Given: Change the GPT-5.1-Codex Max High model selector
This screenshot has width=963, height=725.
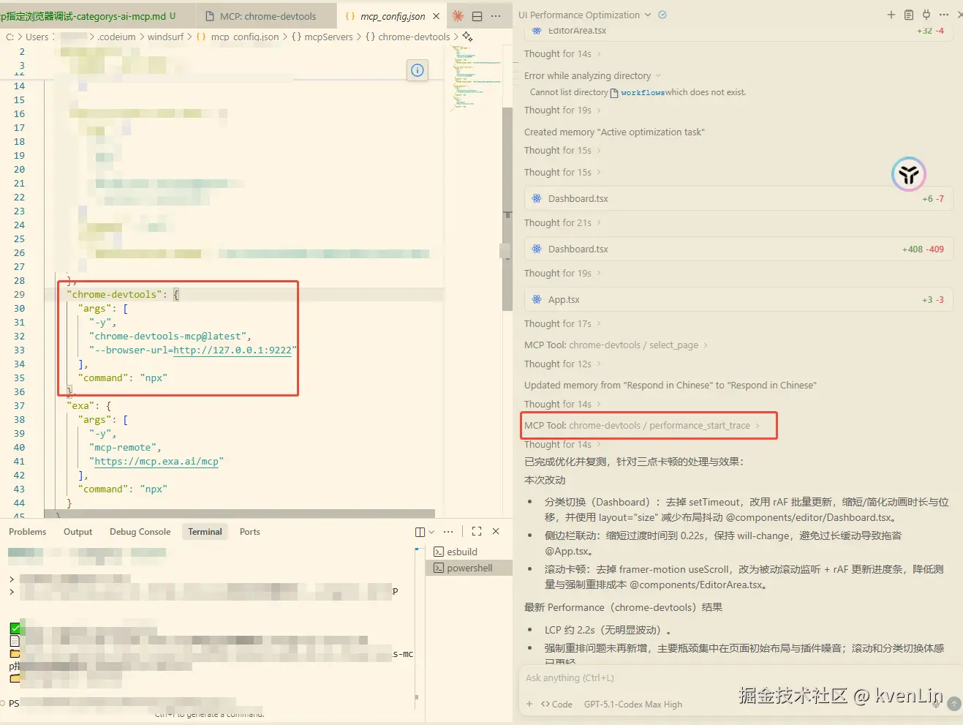Looking at the screenshot, I should [x=633, y=705].
